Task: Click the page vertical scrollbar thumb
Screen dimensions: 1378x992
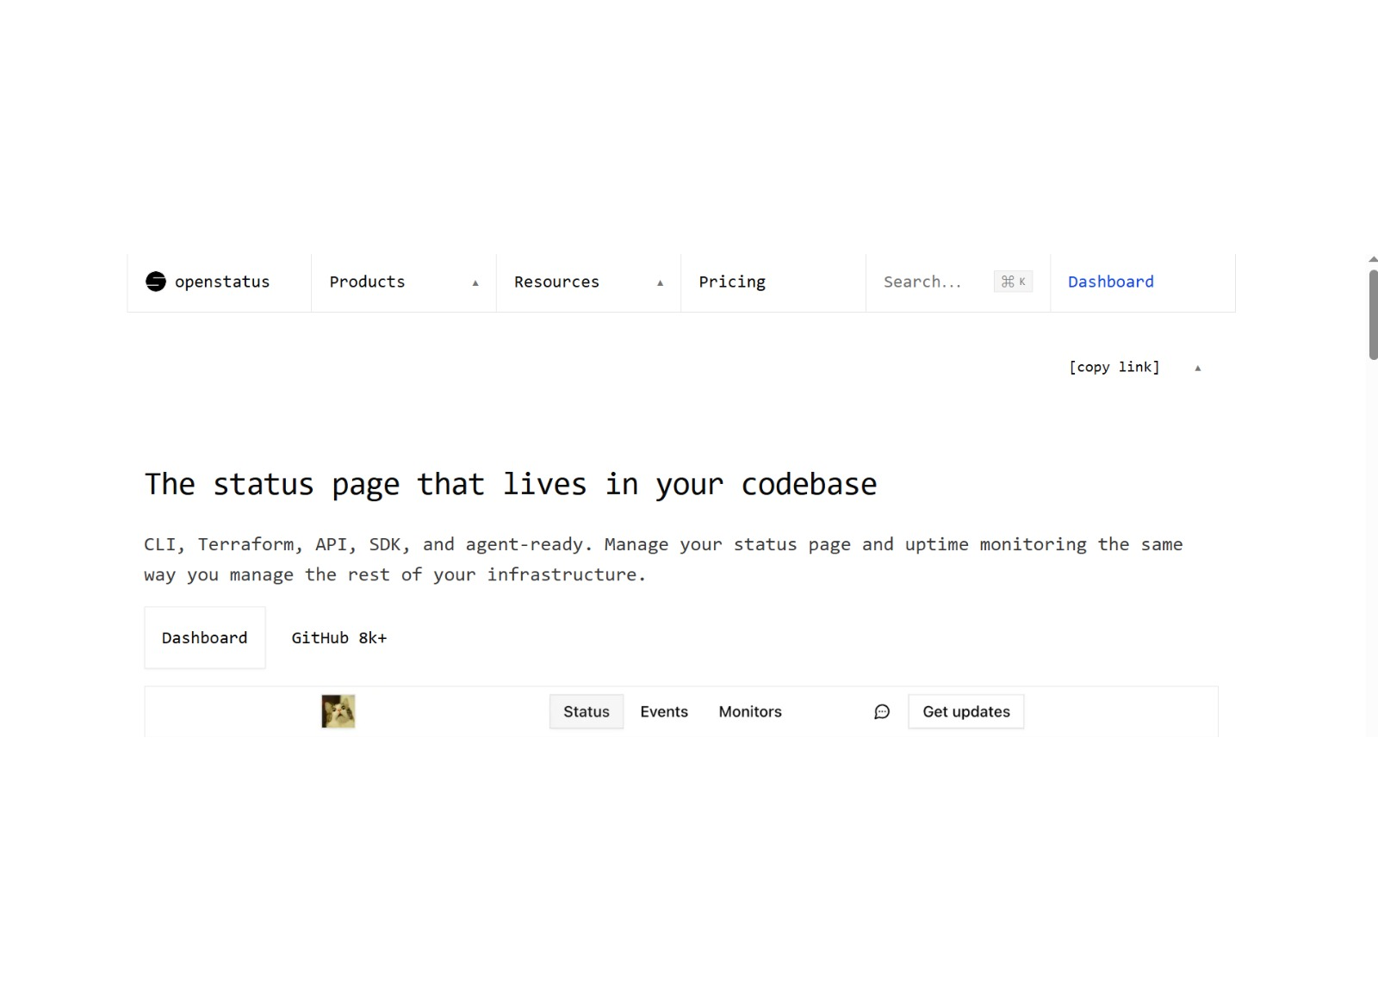Action: tap(1373, 314)
